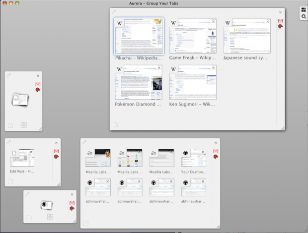Image resolution: width=308 pixels, height=233 pixels.
Task: Click the new tab icon in the Mozilla Labs group
Action: (85, 223)
